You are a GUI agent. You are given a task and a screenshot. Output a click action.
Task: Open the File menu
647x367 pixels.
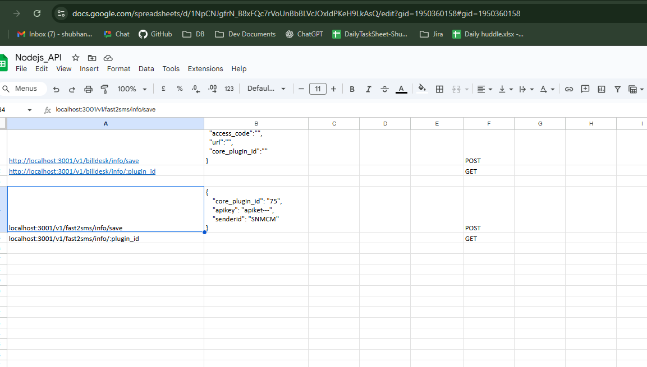coord(21,69)
